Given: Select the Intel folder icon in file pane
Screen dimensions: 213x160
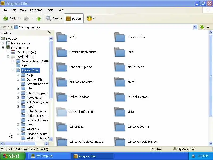Looking at the screenshot, I should tap(120, 52).
